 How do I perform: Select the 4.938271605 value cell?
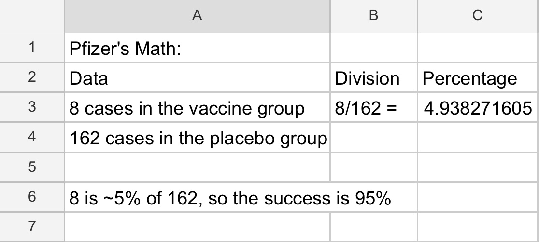point(477,108)
